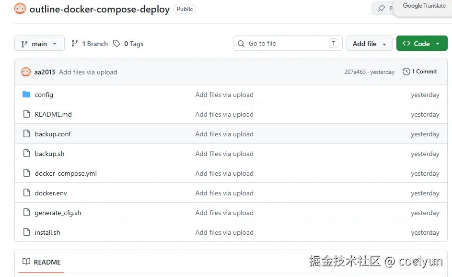Click the Google Translate popup
Screen dimensions: 452x277
tap(424, 7)
